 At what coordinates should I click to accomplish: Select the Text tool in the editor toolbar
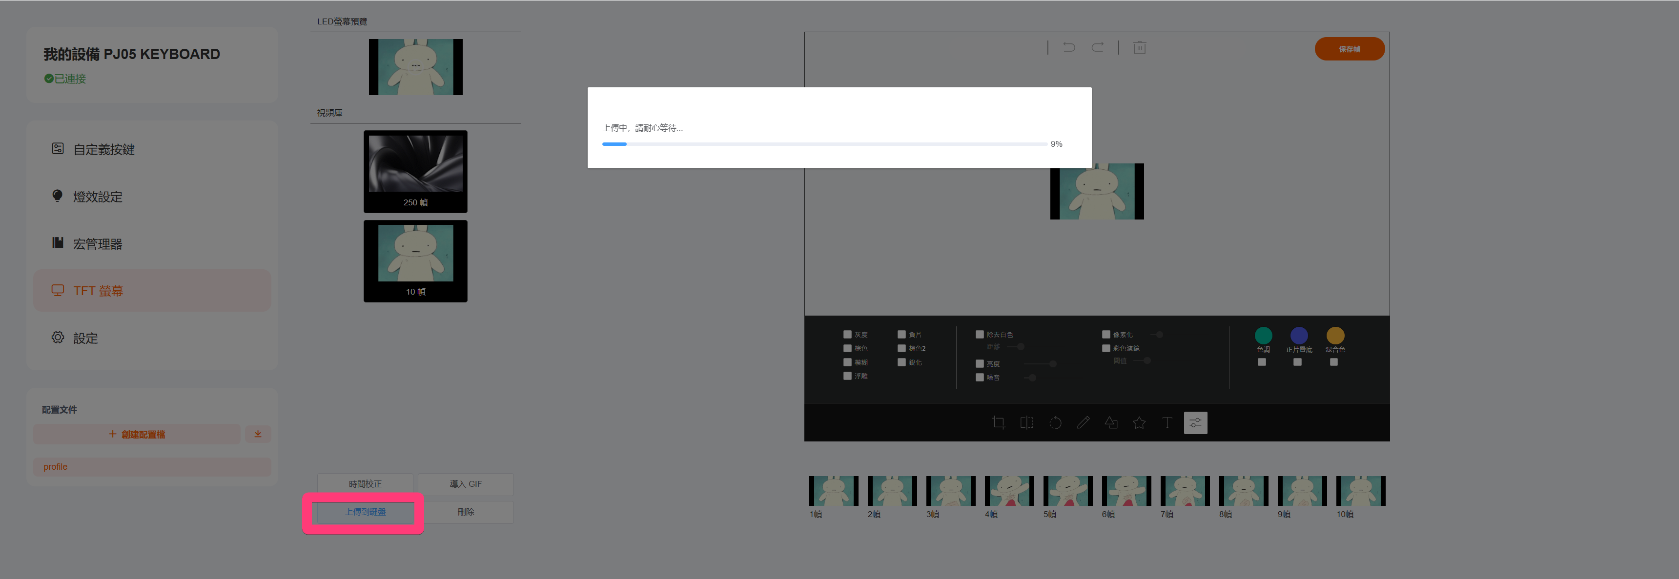[x=1167, y=423]
